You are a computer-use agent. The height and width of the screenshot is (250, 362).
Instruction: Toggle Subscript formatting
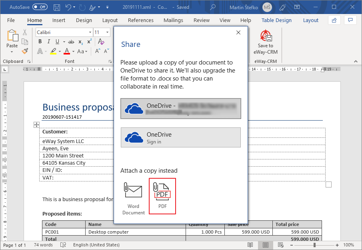pos(80,42)
